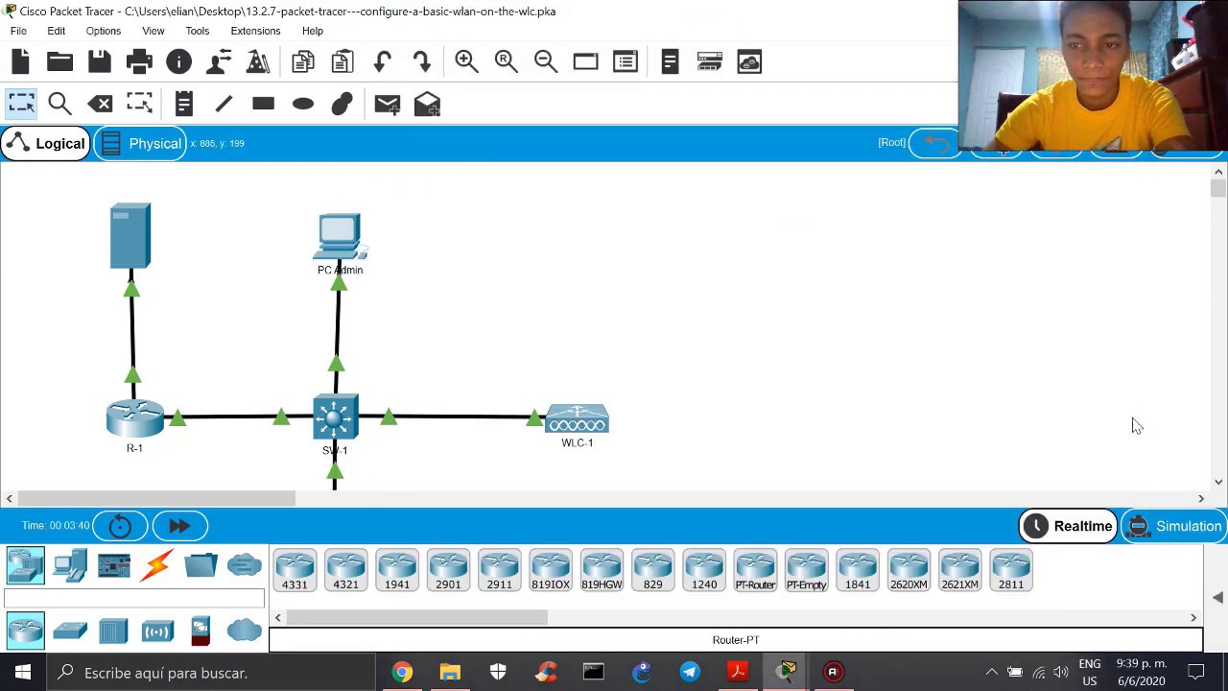The height and width of the screenshot is (691, 1228).
Task: Open the File menu
Action: click(18, 31)
